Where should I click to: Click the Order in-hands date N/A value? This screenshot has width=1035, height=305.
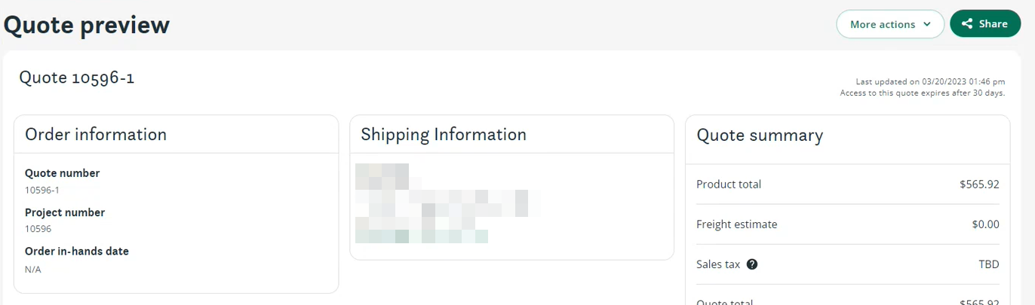point(33,269)
